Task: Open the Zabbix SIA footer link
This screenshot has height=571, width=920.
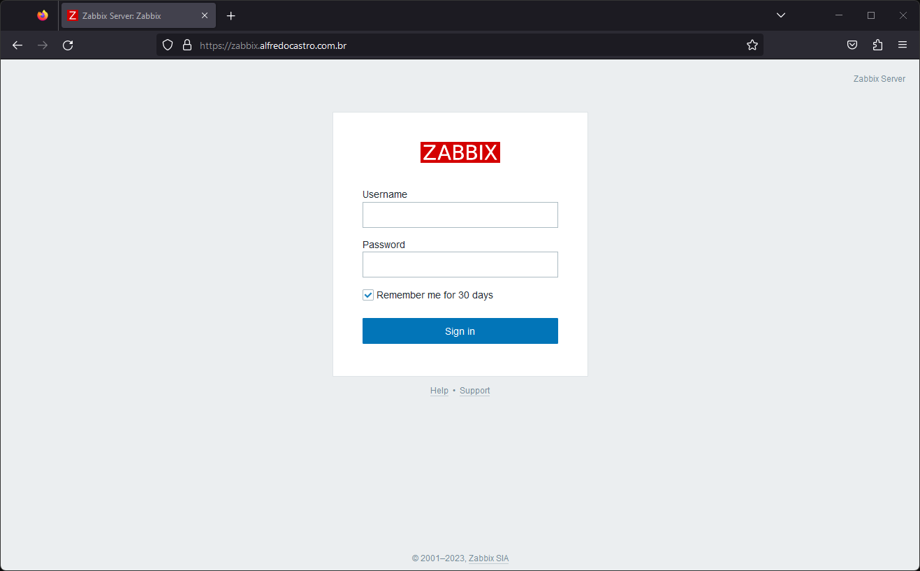Action: [x=489, y=558]
